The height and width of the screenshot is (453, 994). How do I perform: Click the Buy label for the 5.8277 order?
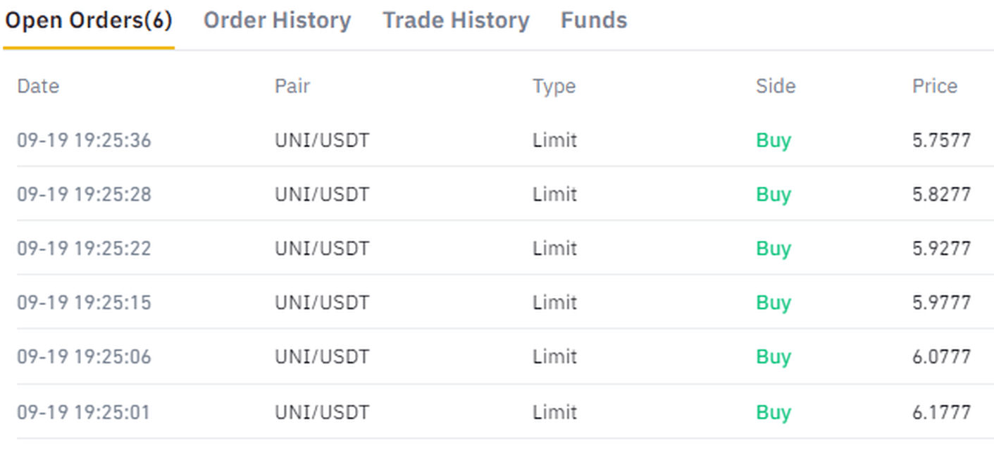coord(774,194)
